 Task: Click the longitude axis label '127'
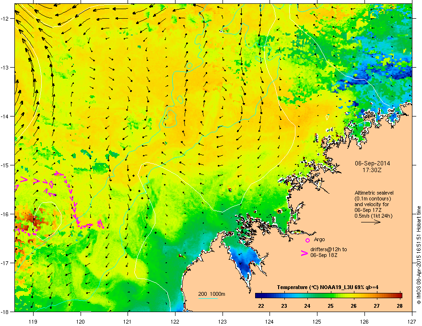pyautogui.click(x=412, y=321)
